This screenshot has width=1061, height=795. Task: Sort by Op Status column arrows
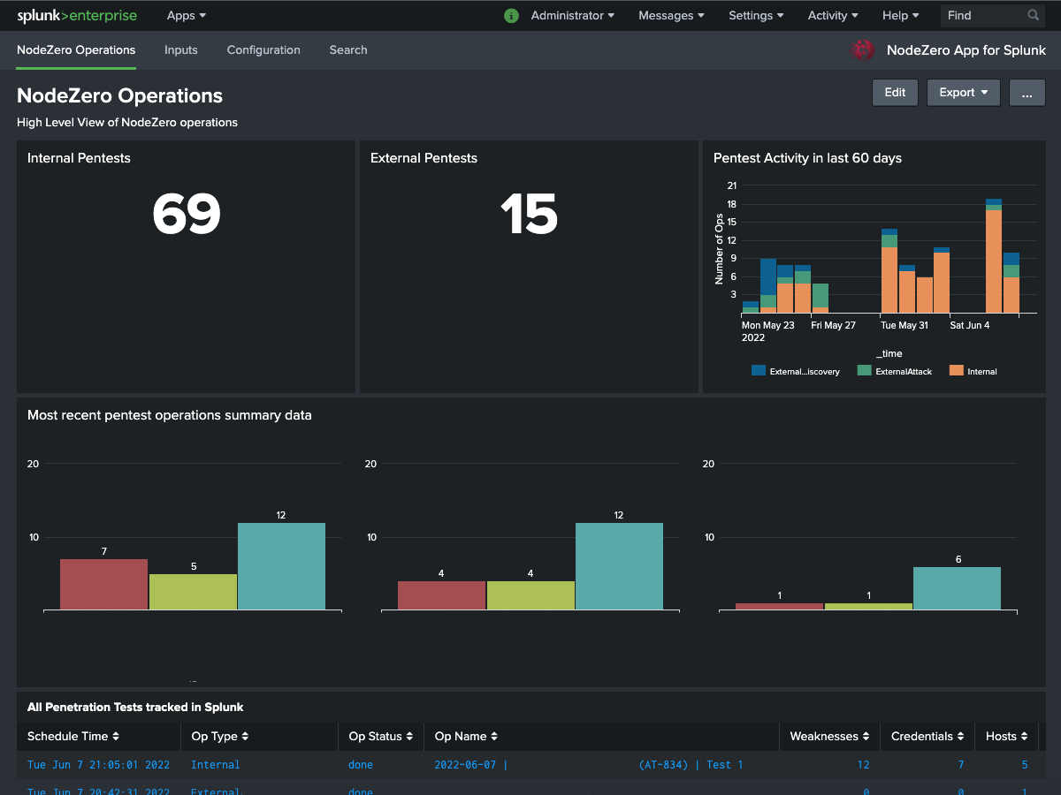click(409, 737)
